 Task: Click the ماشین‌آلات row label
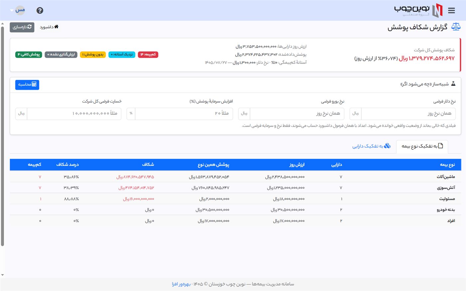pos(446,177)
